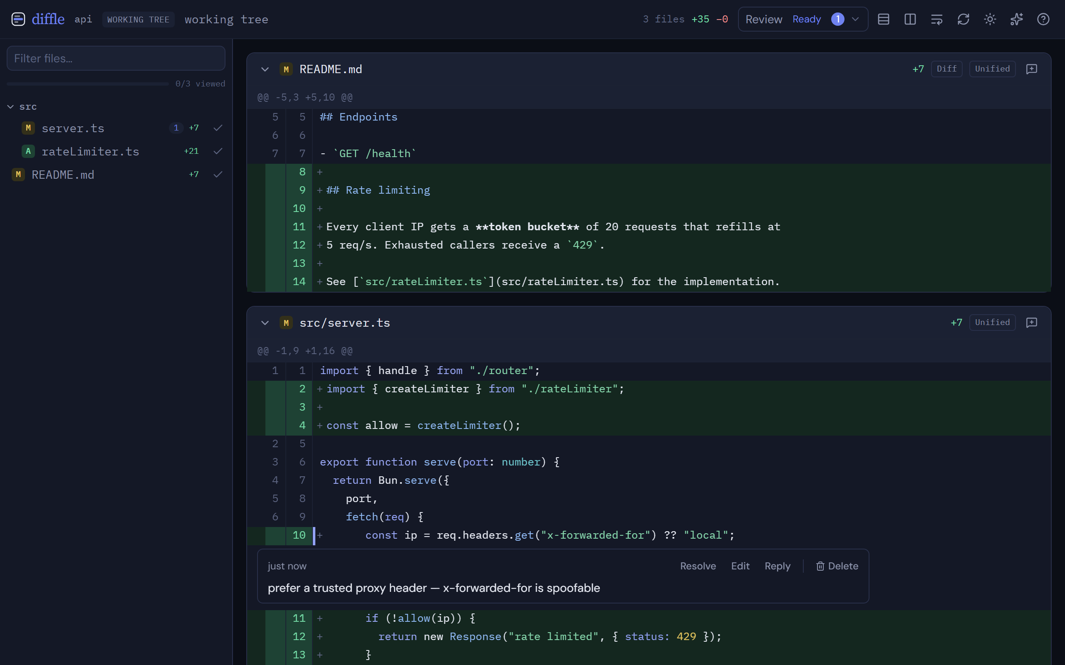Click the comment body text
Screen dimensions: 1065x665
tap(433, 588)
